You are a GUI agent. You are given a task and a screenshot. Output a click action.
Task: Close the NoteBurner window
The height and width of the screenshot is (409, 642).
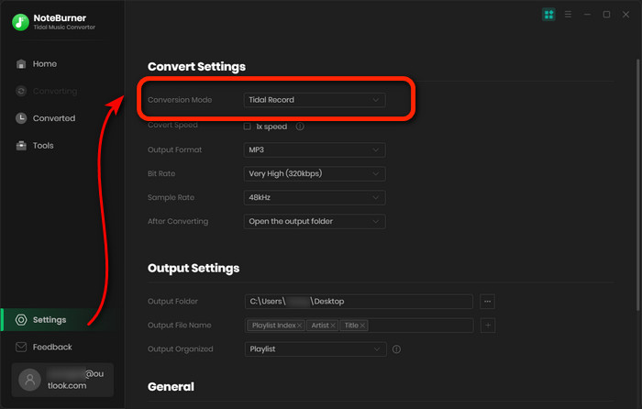[625, 15]
